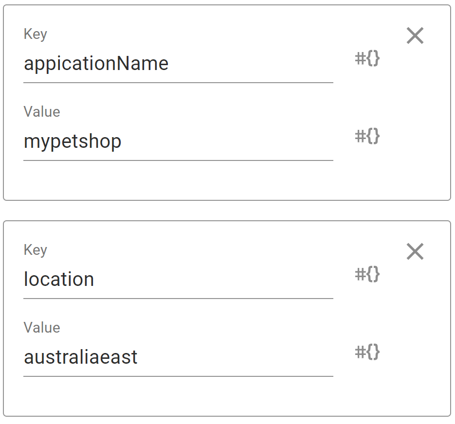Edit the mypetshop value field
The width and height of the screenshot is (455, 424).
[178, 141]
